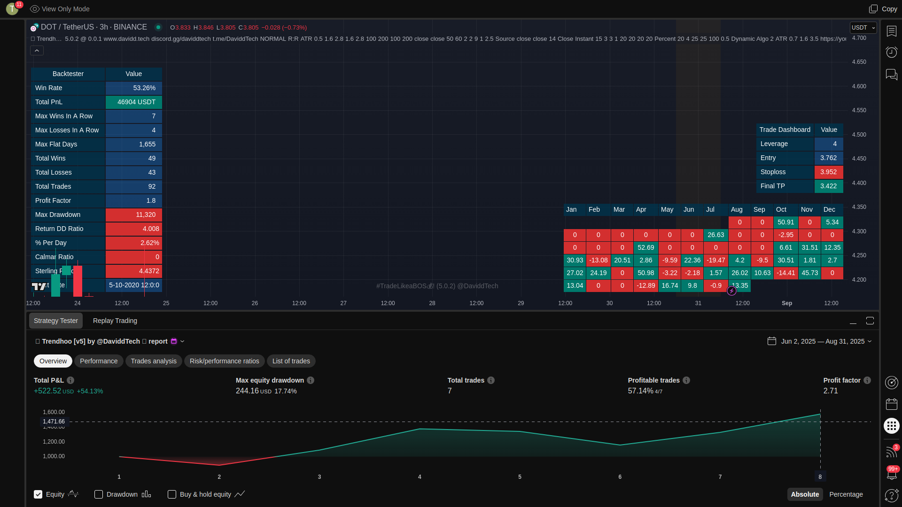902x507 pixels.
Task: Open the Watchlist panel icon
Action: point(892,31)
